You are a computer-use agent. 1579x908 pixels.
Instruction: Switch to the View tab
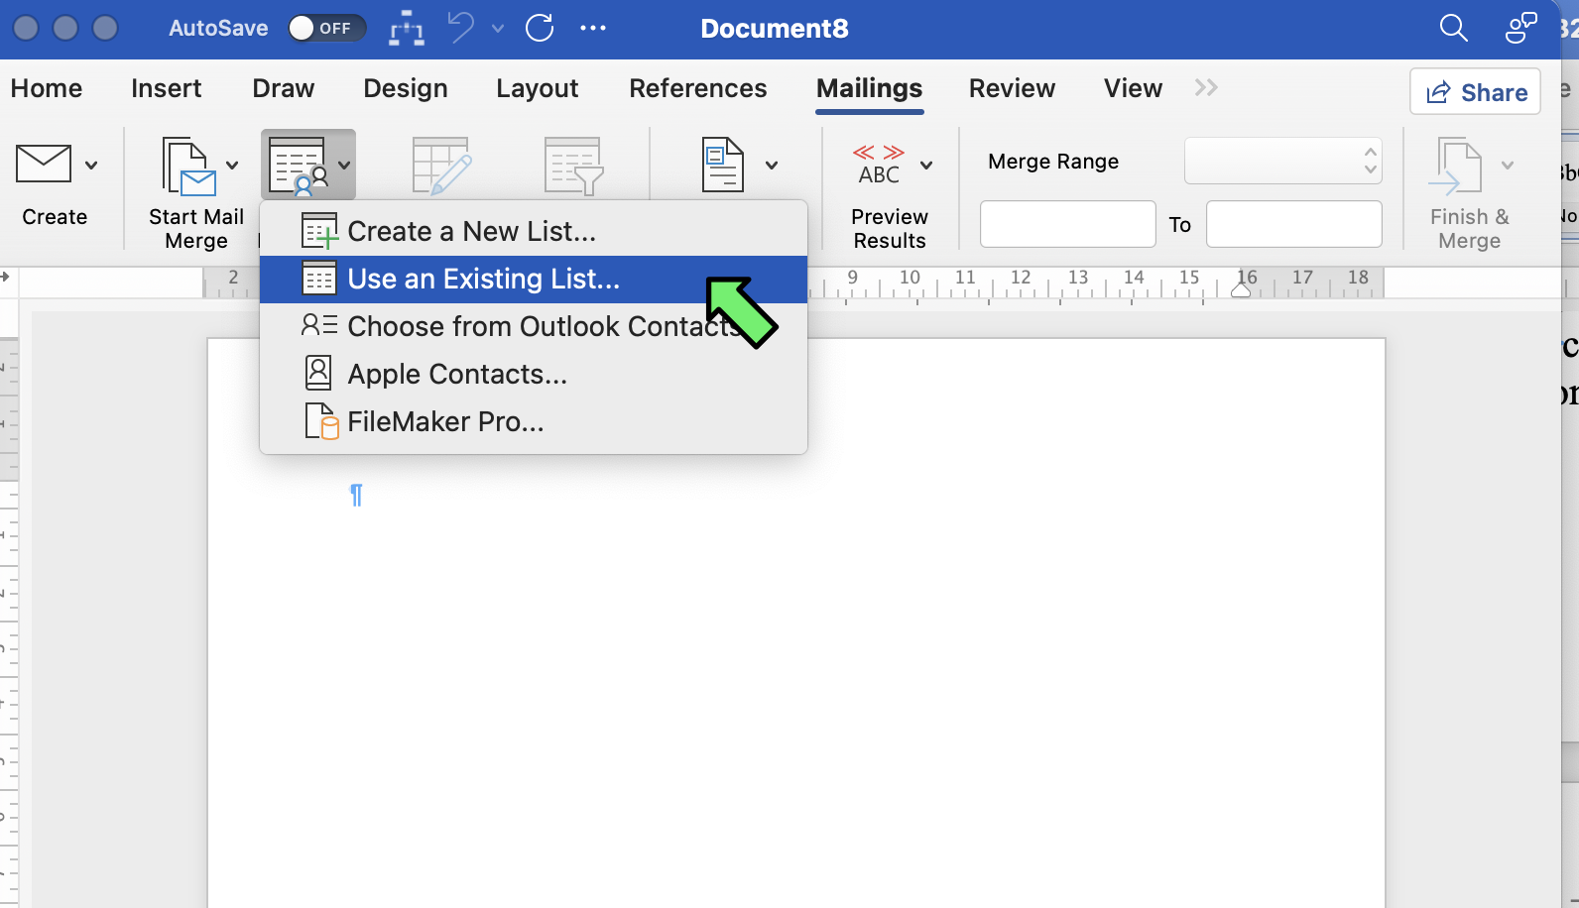[1134, 88]
